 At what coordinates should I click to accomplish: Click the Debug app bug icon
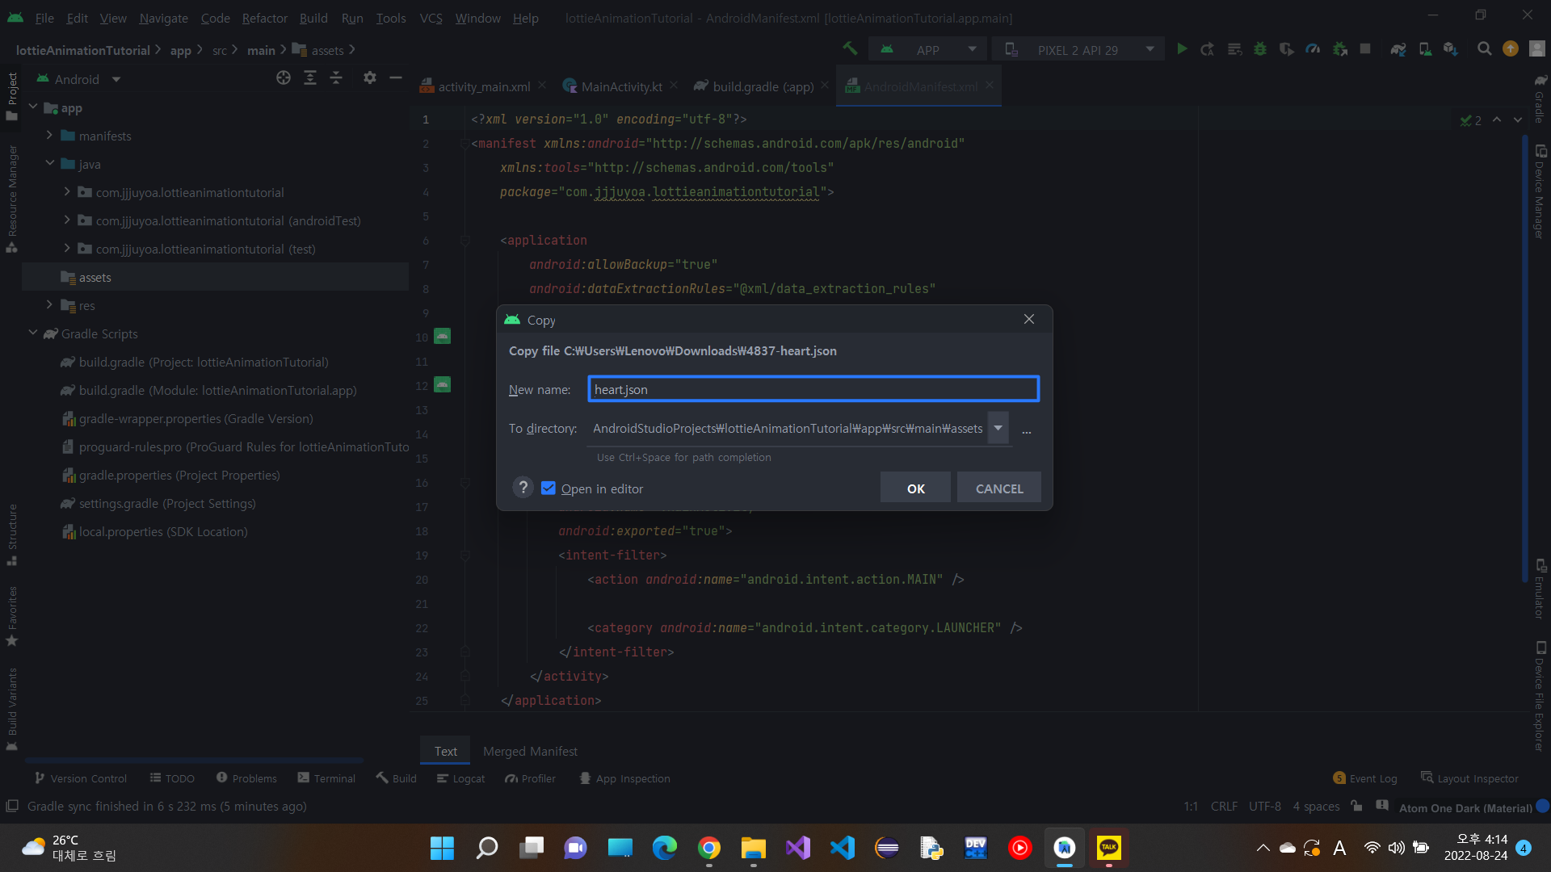point(1259,49)
